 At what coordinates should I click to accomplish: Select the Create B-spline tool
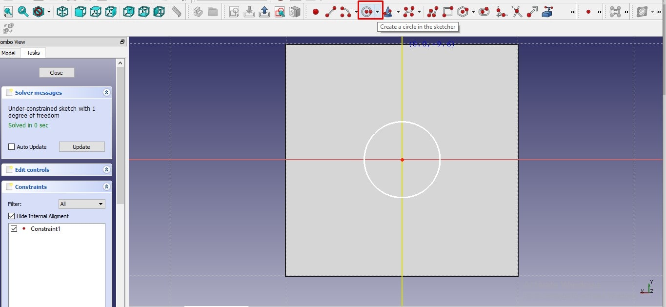(x=409, y=11)
